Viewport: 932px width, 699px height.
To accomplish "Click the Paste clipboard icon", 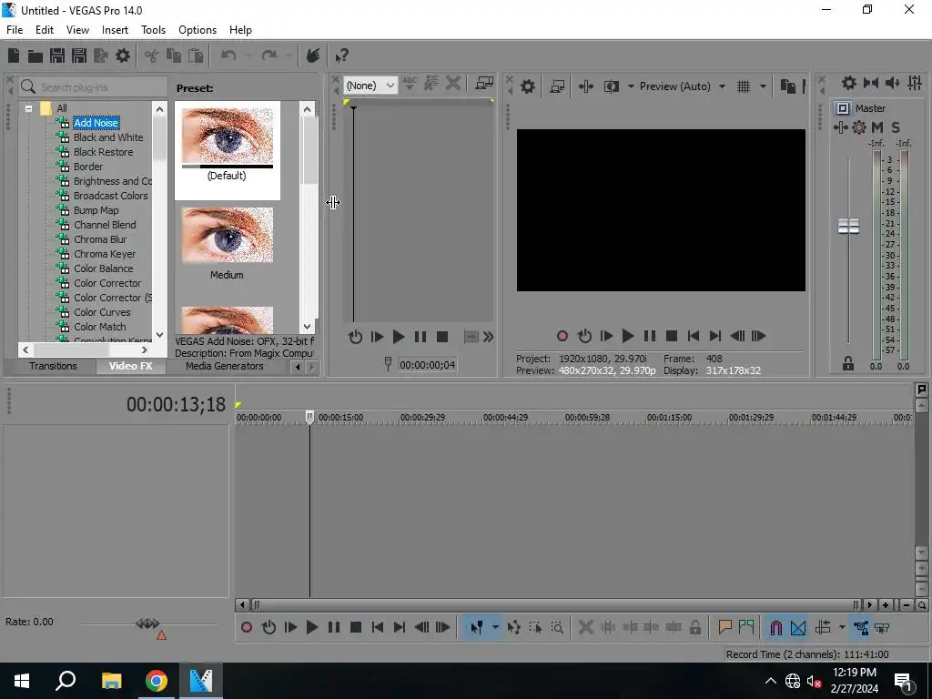I will (x=196, y=56).
